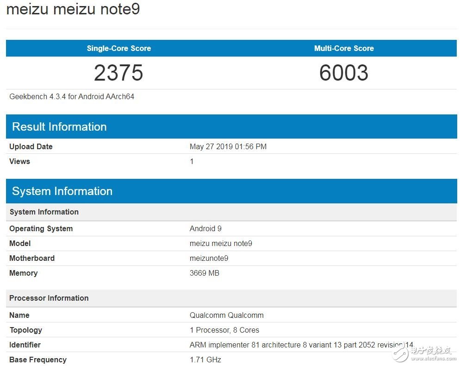
Task: Click the single-core score value 2375
Action: [118, 73]
